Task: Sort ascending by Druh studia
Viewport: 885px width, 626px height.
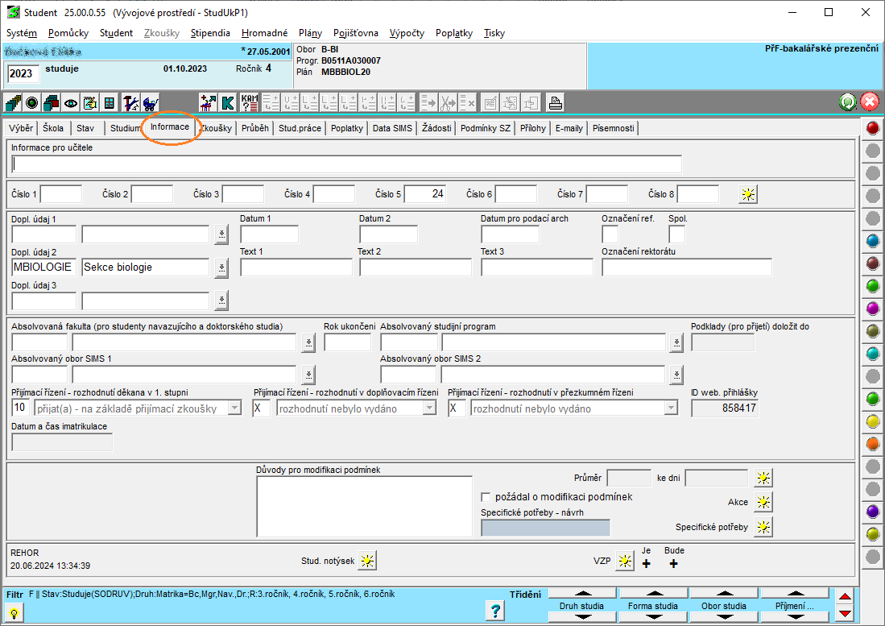Action: (581, 594)
